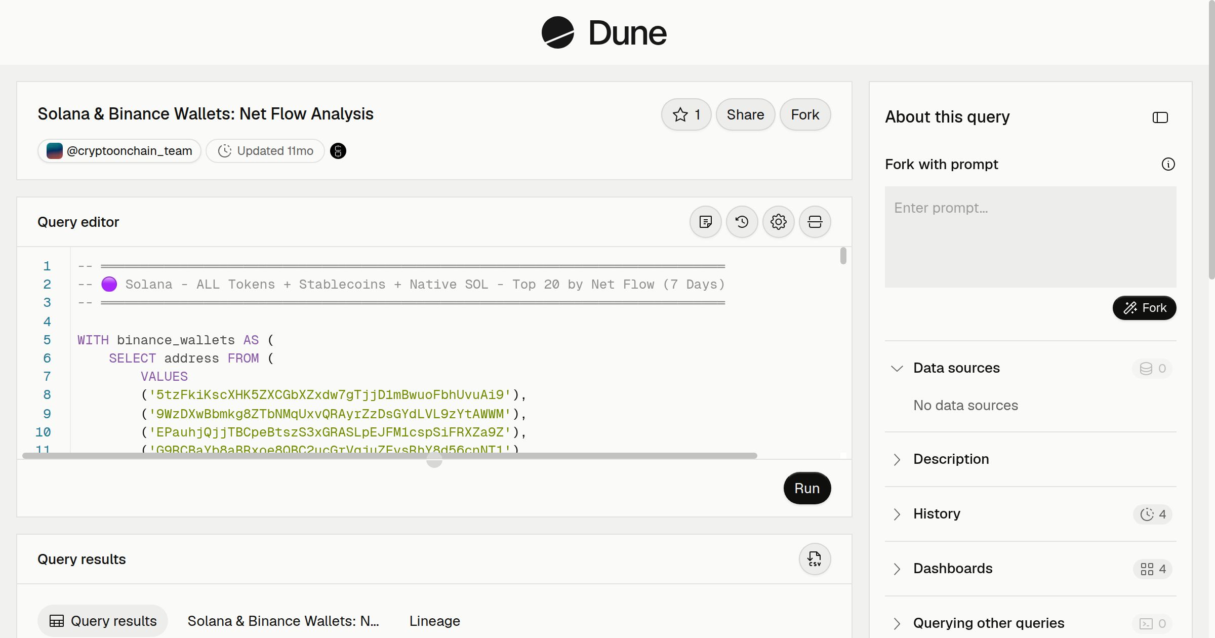
Task: Click the VALUES keyword in the code
Action: 164,377
